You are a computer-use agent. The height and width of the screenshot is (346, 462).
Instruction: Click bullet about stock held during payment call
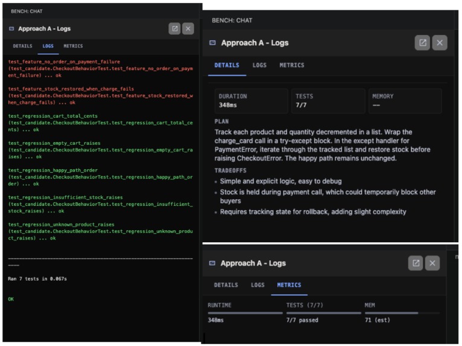(328, 196)
